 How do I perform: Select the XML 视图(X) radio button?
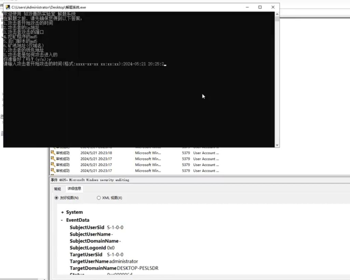[99, 198]
